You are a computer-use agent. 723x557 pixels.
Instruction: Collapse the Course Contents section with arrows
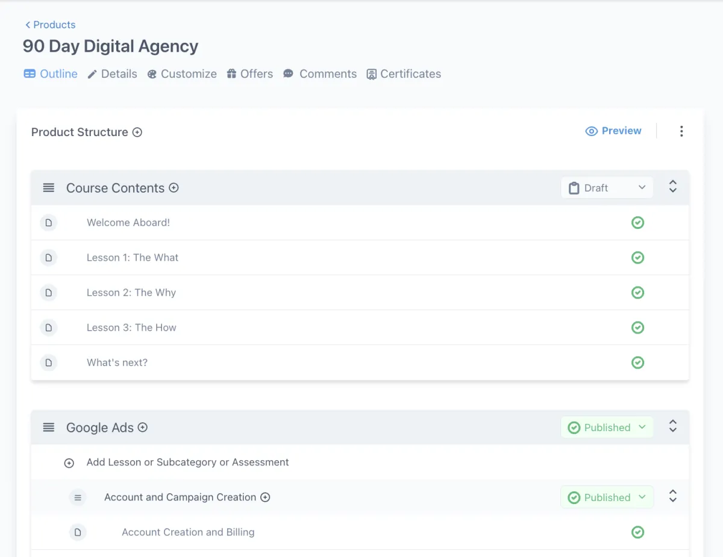(673, 187)
